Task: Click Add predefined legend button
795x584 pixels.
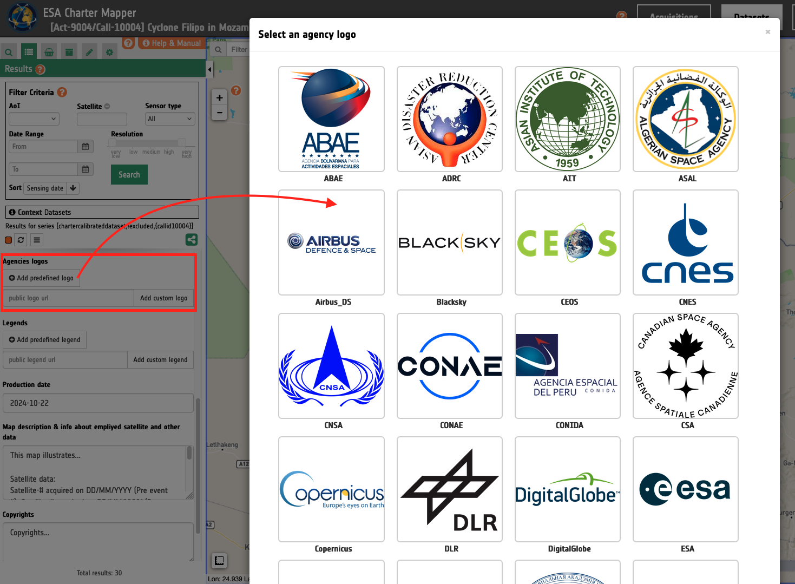Action: [x=44, y=340]
